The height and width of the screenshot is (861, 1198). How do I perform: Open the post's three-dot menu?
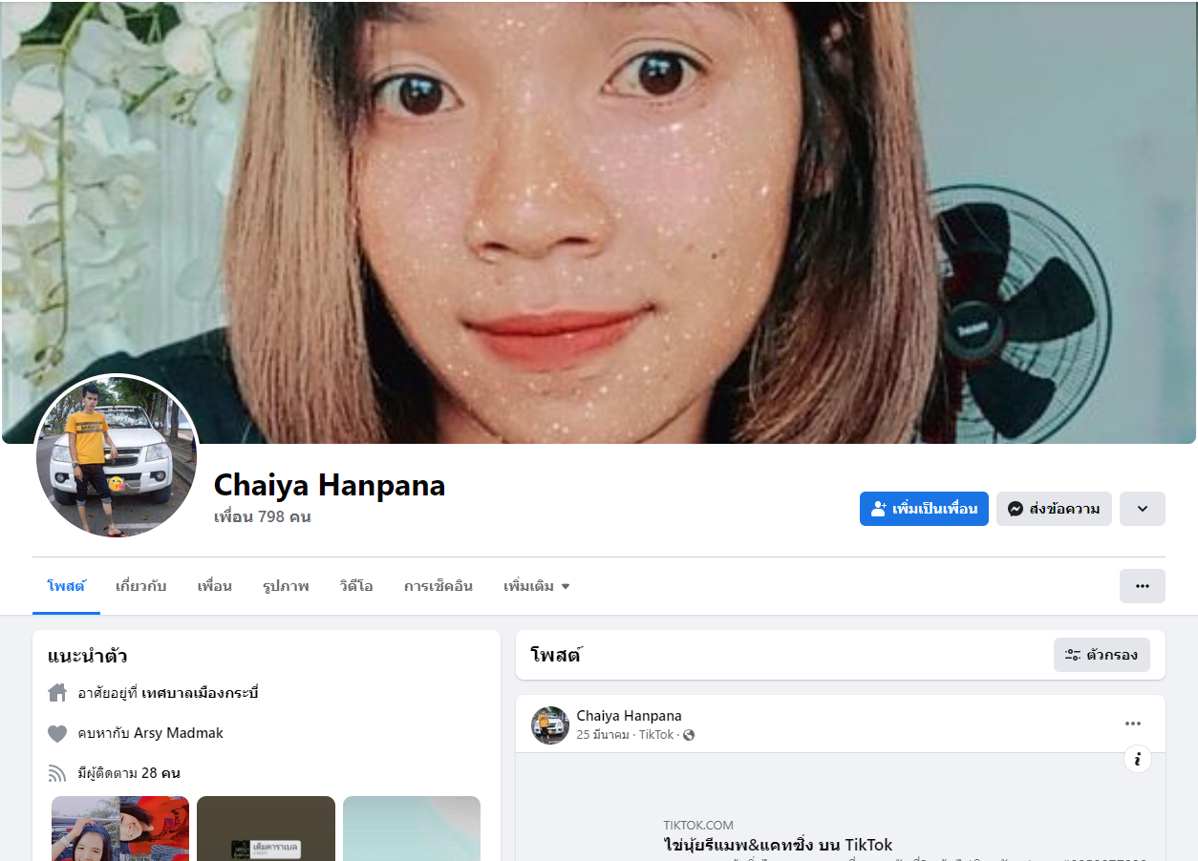click(x=1133, y=724)
